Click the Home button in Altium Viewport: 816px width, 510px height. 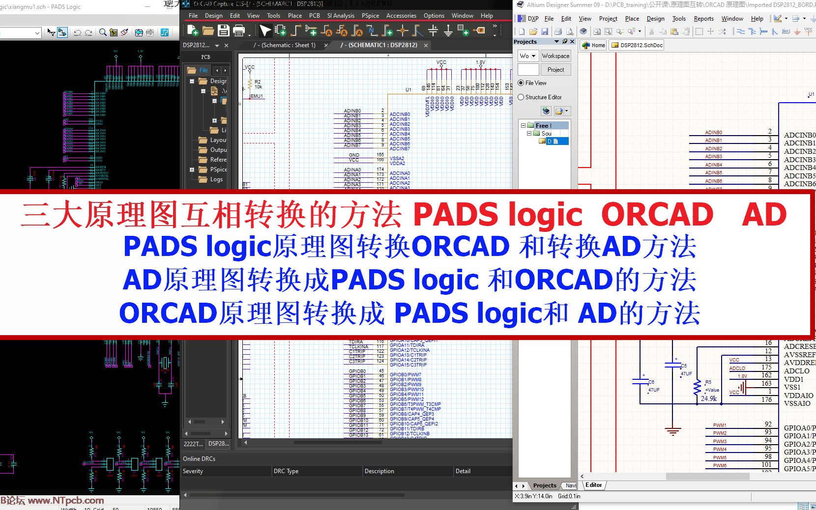(x=593, y=45)
